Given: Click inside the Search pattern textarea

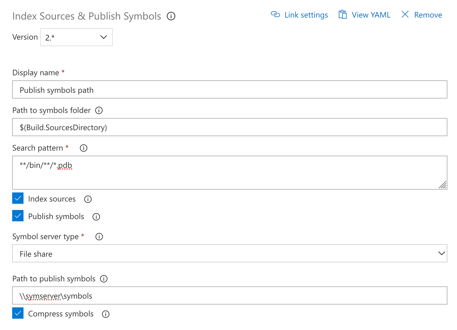Looking at the screenshot, I should [x=229, y=173].
